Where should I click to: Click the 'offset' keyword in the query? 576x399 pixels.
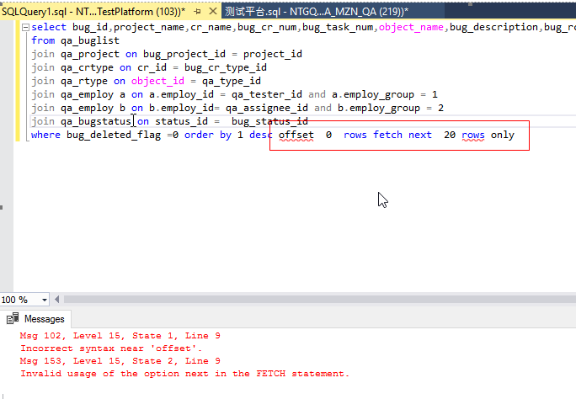pyautogui.click(x=296, y=135)
